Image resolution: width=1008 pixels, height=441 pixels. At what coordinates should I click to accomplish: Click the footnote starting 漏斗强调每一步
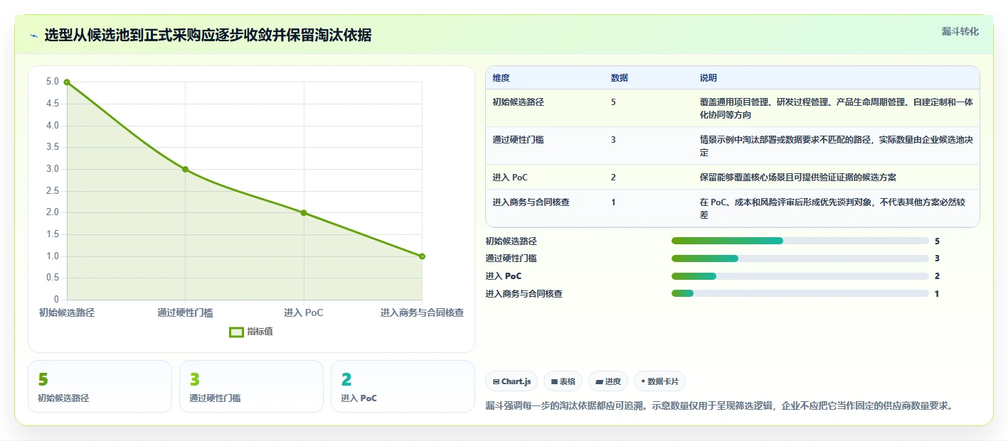coord(718,406)
